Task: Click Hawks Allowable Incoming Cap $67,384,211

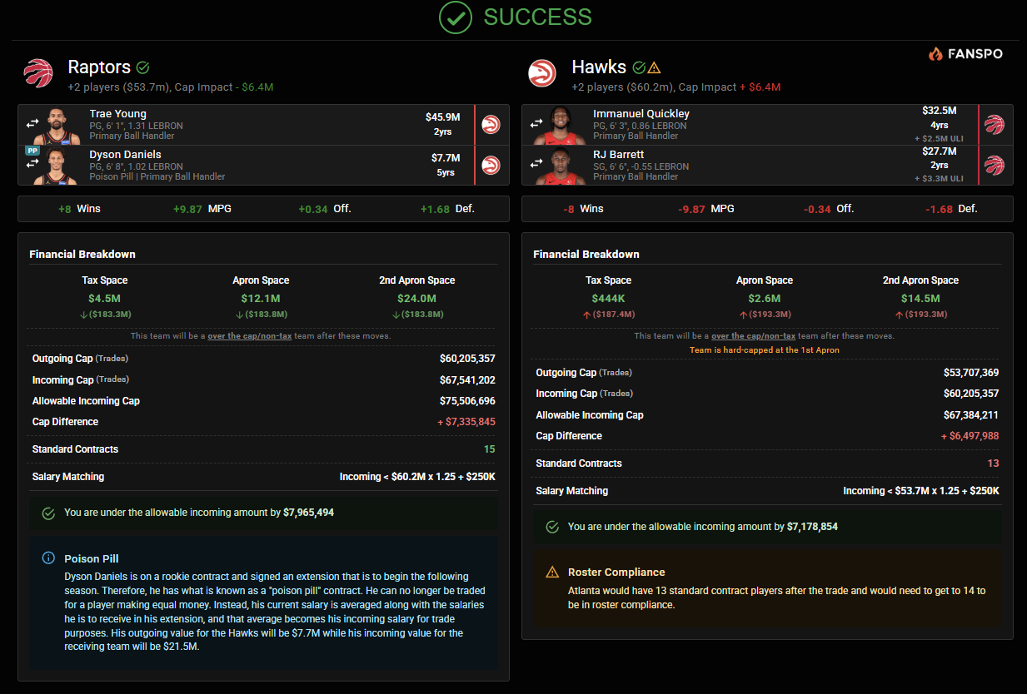Action: coord(971,415)
